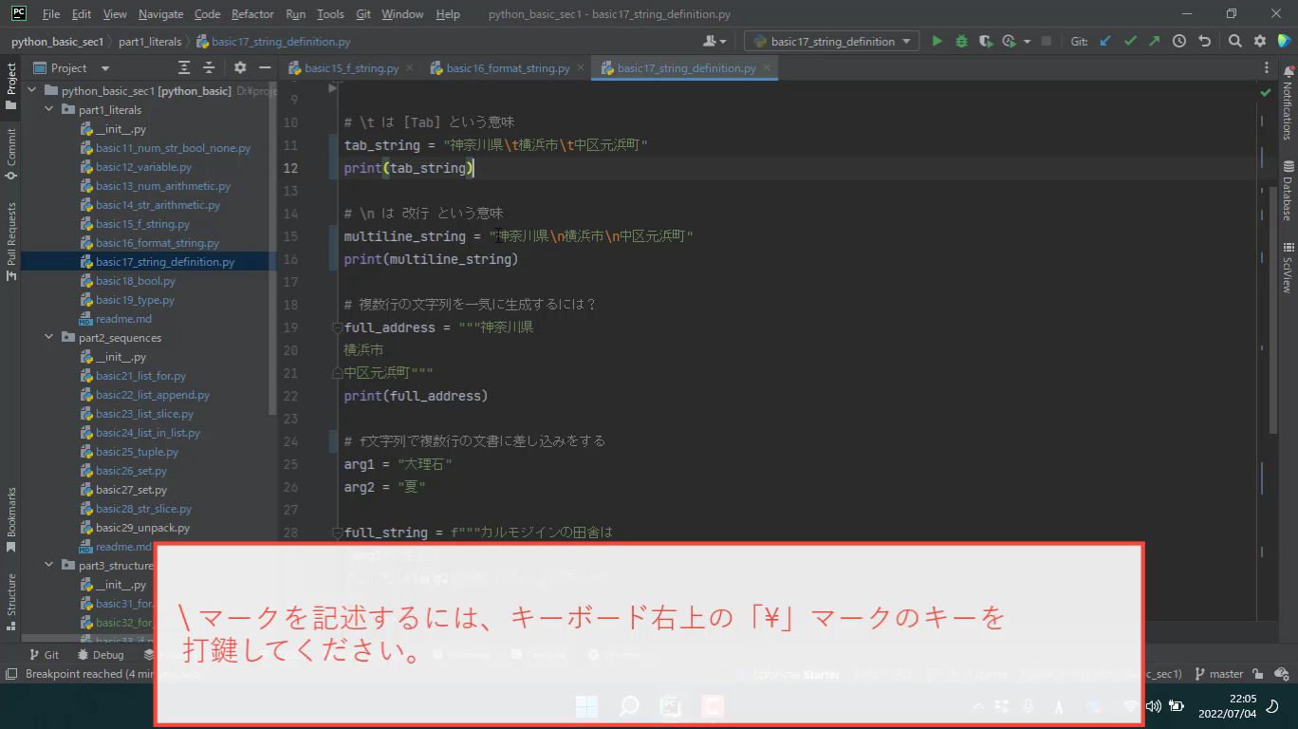The height and width of the screenshot is (729, 1298).
Task: Collapse all items in the Project panel
Action: tap(209, 68)
